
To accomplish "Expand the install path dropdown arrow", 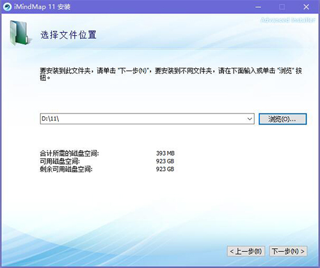I will click(250, 119).
